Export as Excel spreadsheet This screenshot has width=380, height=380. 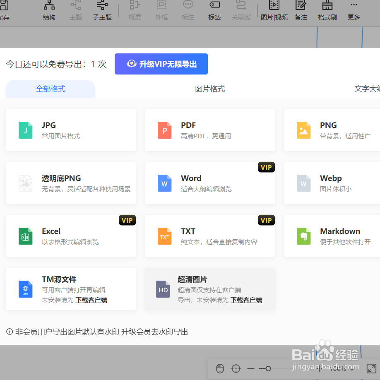[x=71, y=236]
